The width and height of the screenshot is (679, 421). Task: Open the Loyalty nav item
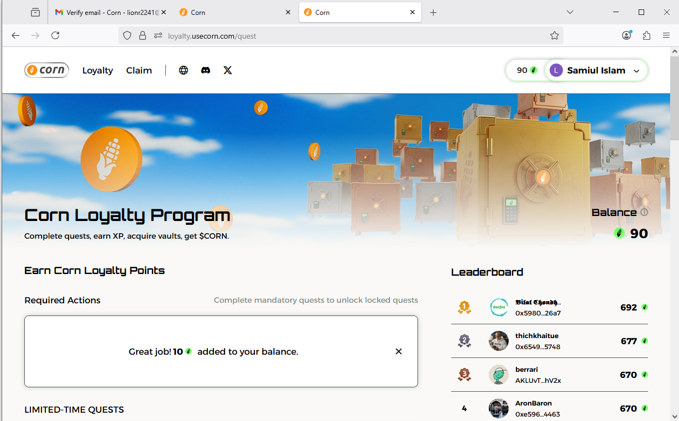[98, 70]
